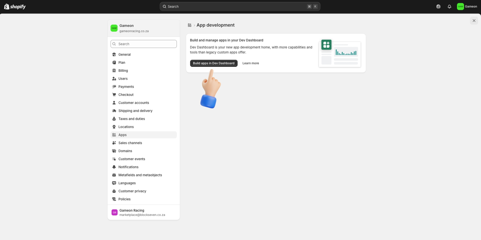This screenshot has width=481, height=240.
Task: Open the Checkout cart icon
Action: tap(114, 95)
